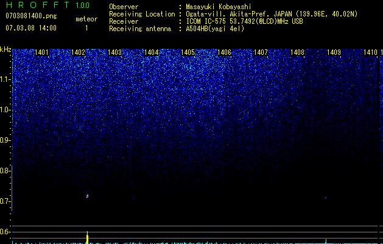Click the 1402 time marker
Image resolution: width=383 pixels, height=244 pixels.
tap(78, 52)
